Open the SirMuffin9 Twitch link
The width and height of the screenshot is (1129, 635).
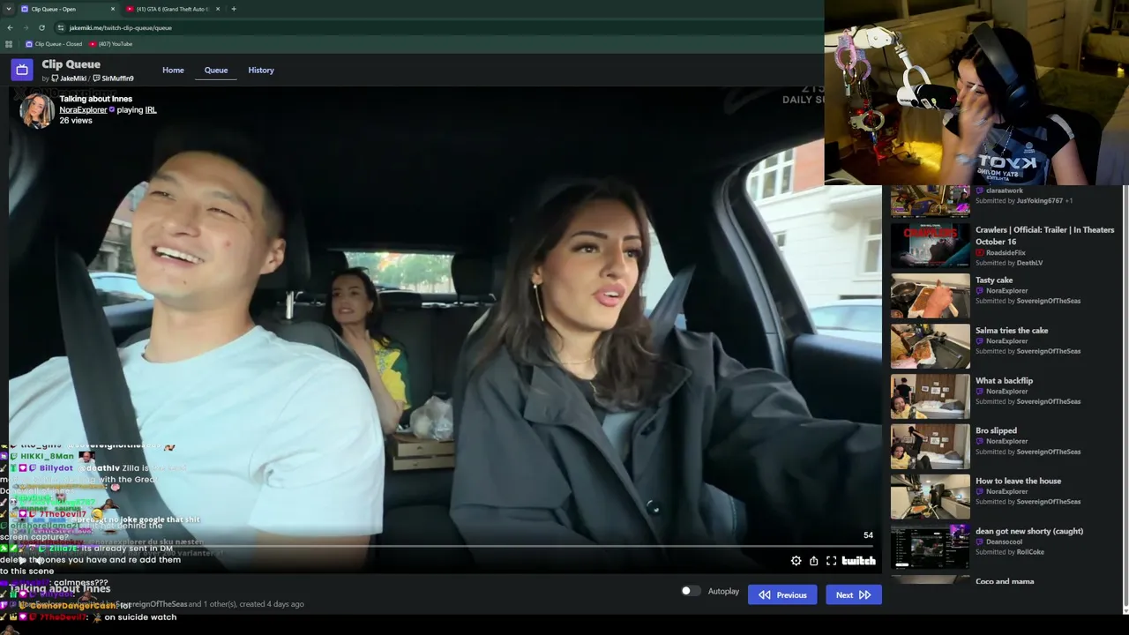point(113,78)
